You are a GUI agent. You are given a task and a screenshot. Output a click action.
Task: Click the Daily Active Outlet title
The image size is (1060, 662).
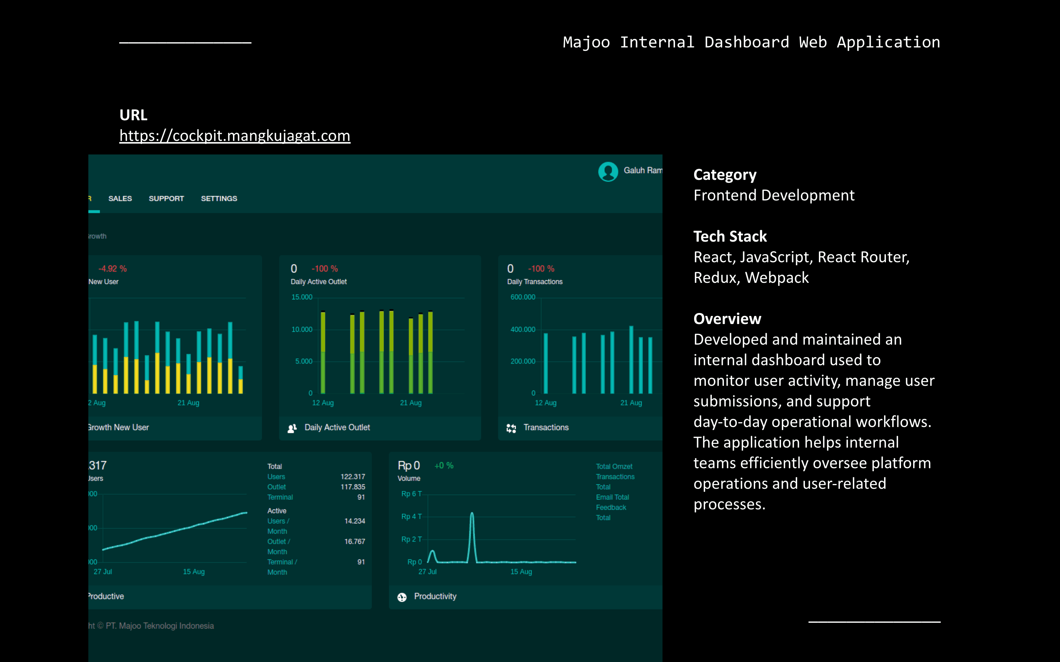318,281
